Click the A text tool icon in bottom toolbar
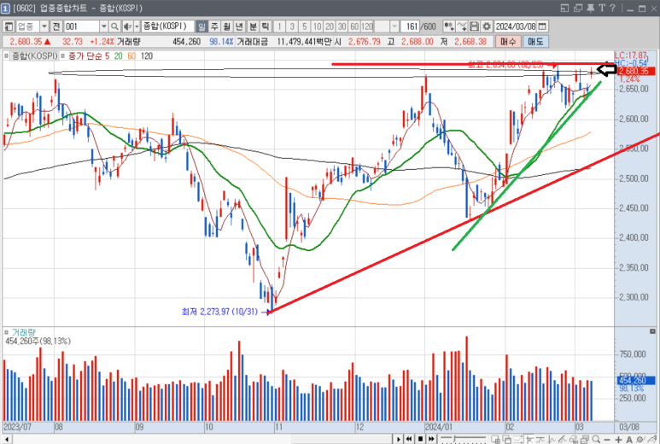Screen dimensions: 660x444 [629, 439]
